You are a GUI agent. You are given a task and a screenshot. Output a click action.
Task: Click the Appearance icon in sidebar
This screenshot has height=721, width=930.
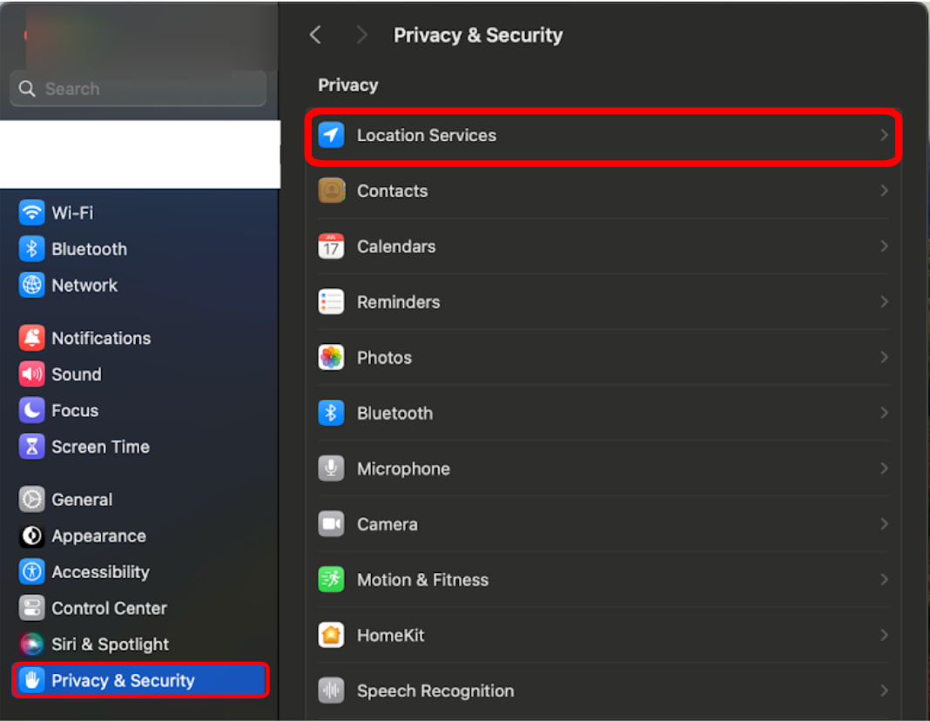[x=31, y=536]
